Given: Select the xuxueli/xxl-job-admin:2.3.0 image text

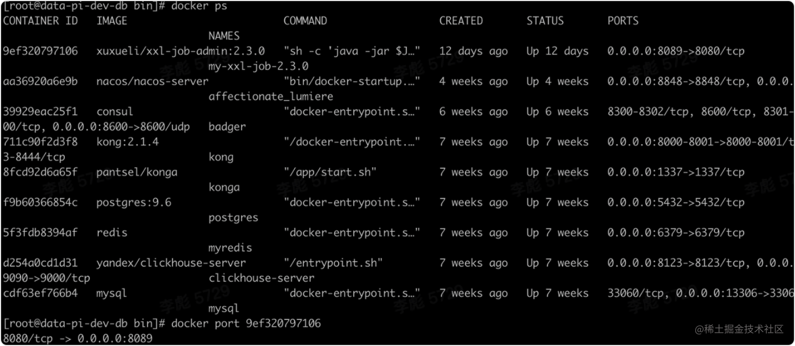Looking at the screenshot, I should pyautogui.click(x=181, y=51).
